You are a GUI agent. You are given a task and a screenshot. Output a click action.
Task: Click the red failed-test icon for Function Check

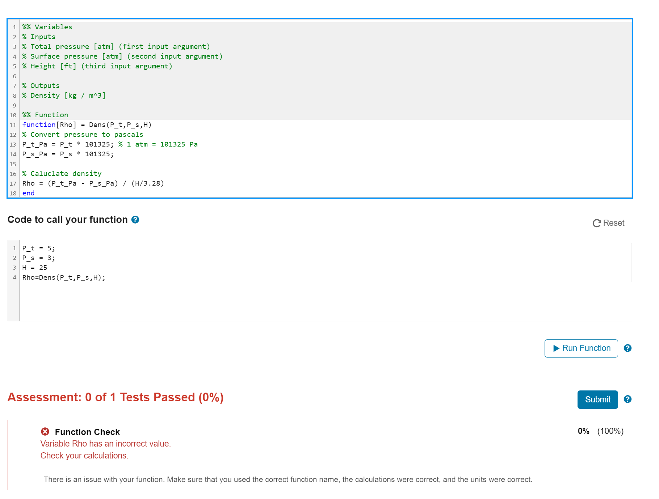45,431
